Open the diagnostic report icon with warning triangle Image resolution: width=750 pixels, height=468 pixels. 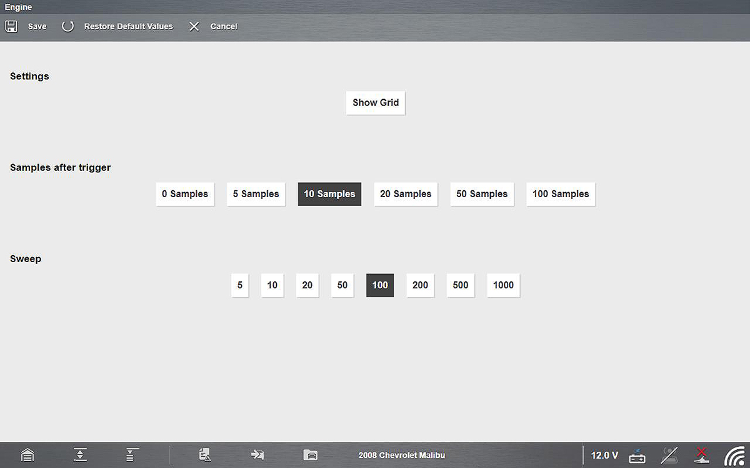pyautogui.click(x=205, y=456)
